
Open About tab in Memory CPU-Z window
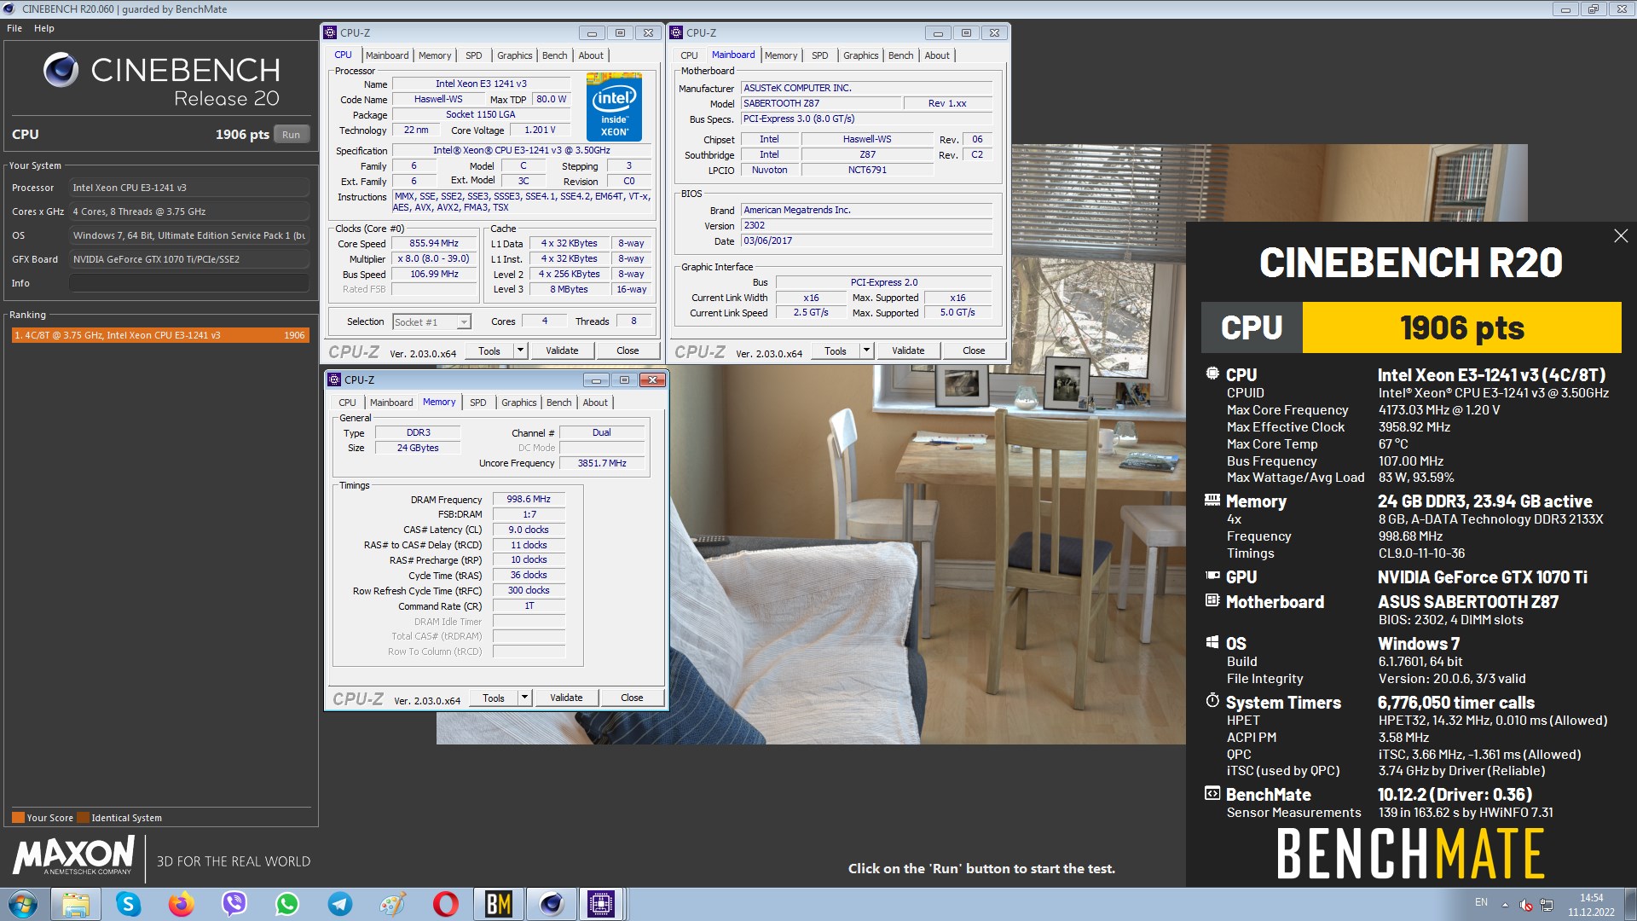click(595, 403)
